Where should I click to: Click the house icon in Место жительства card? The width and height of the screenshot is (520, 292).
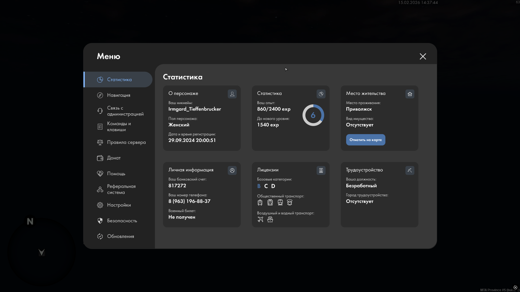[410, 94]
